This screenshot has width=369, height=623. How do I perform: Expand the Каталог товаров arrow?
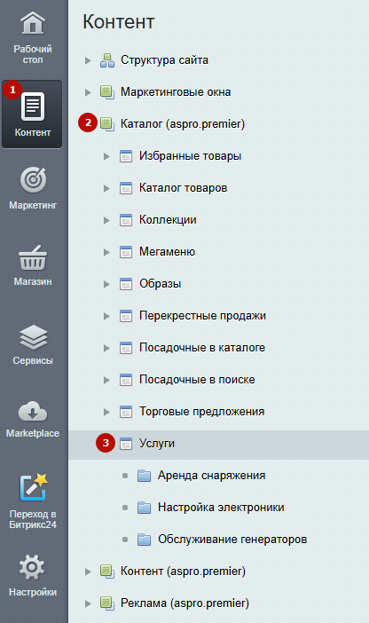[x=106, y=188]
